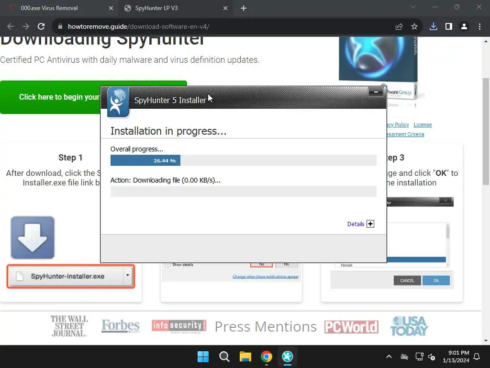Screen dimensions: 490x368
Task: Open the notifications bell icon
Action: pyautogui.click(x=477, y=356)
